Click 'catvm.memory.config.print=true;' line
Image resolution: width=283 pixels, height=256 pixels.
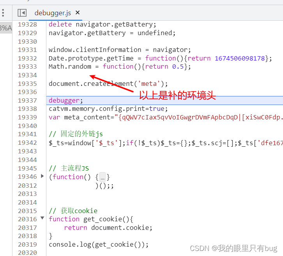point(108,109)
